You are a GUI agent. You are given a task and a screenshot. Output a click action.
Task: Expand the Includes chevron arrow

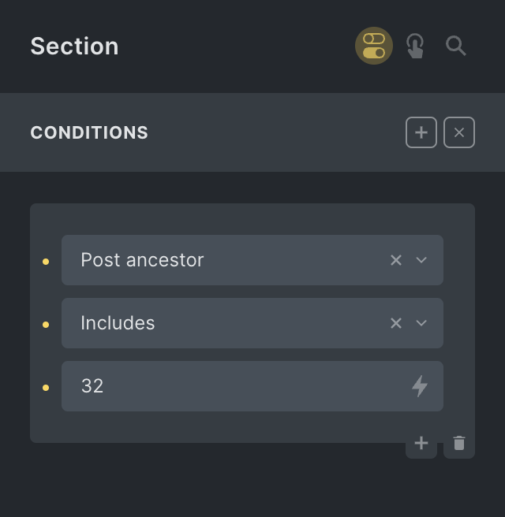421,323
